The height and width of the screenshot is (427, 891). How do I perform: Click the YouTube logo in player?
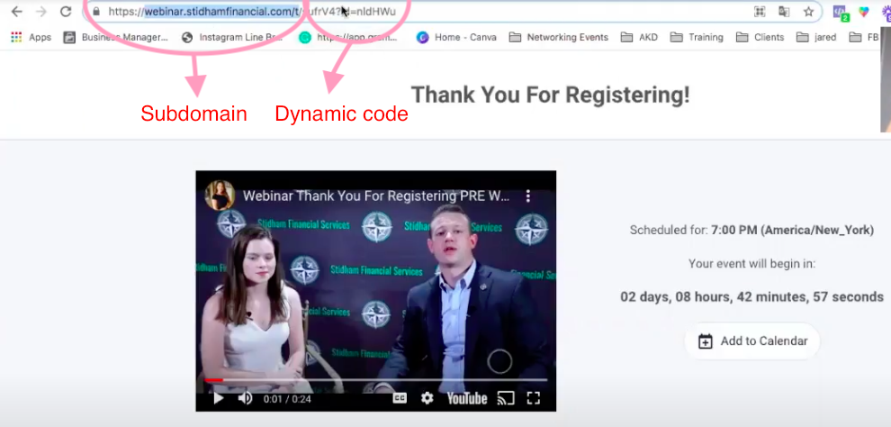[467, 398]
